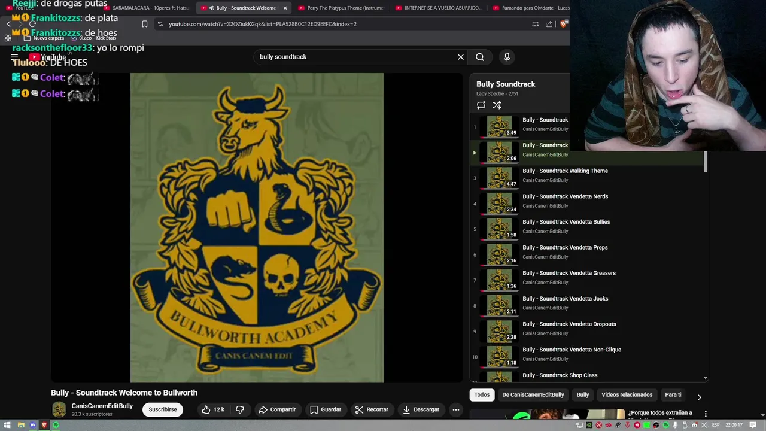Switch to the Perry The Platypus Theme tab

point(341,8)
